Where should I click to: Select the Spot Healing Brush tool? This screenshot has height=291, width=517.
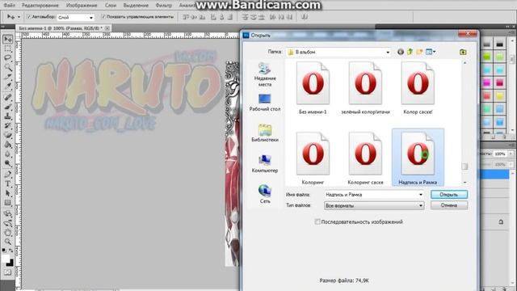point(7,97)
